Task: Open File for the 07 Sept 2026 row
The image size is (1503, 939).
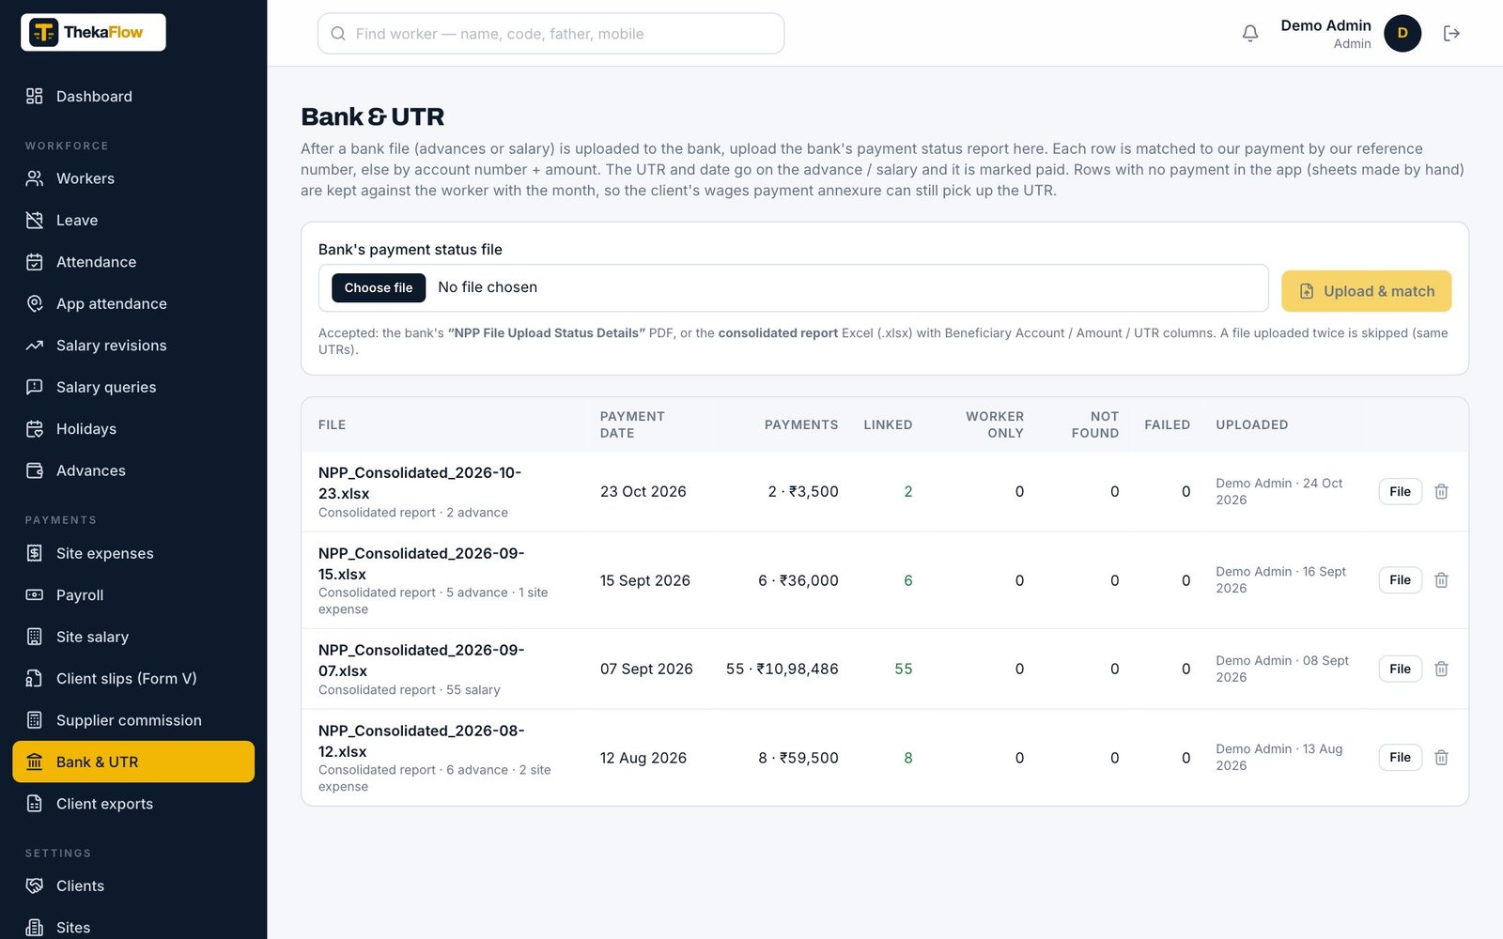Action: 1400,670
